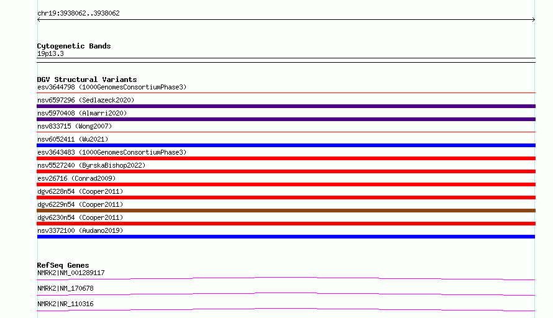Select the DGV Structural Variants track heading

[x=87, y=79]
